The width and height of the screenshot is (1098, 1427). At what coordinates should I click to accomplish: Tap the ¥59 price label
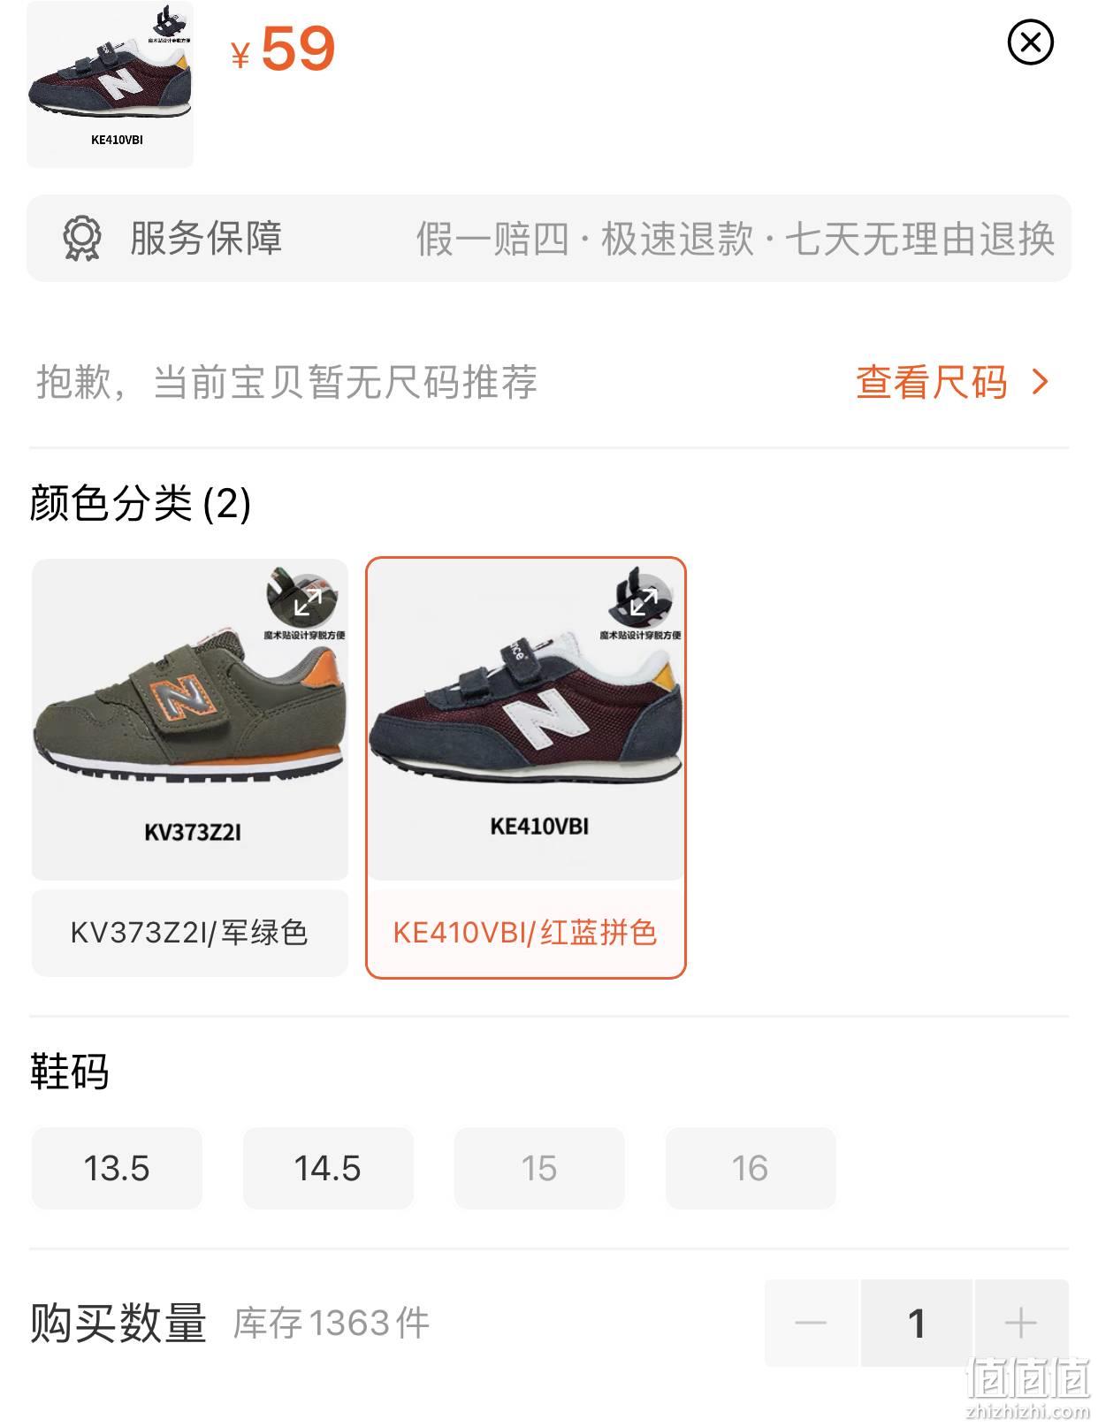(283, 50)
